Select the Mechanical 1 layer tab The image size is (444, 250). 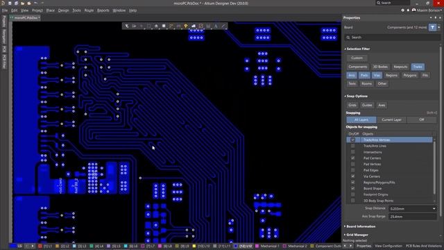pos(267,246)
